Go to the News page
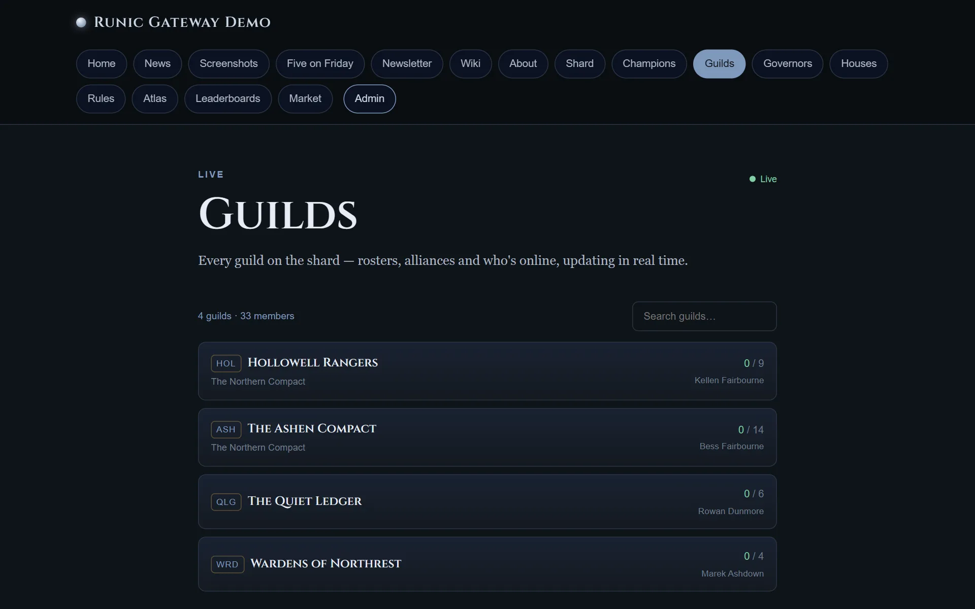The image size is (975, 609). pos(157,64)
